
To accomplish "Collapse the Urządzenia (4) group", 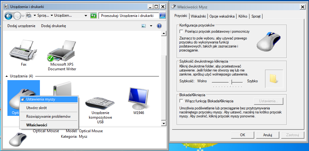I will tap(7, 76).
